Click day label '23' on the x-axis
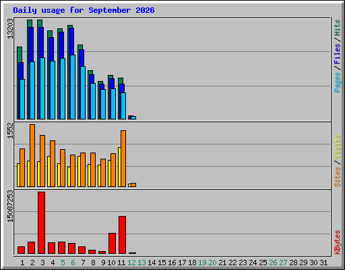Viewport: 345px width, 270px height. (243, 263)
